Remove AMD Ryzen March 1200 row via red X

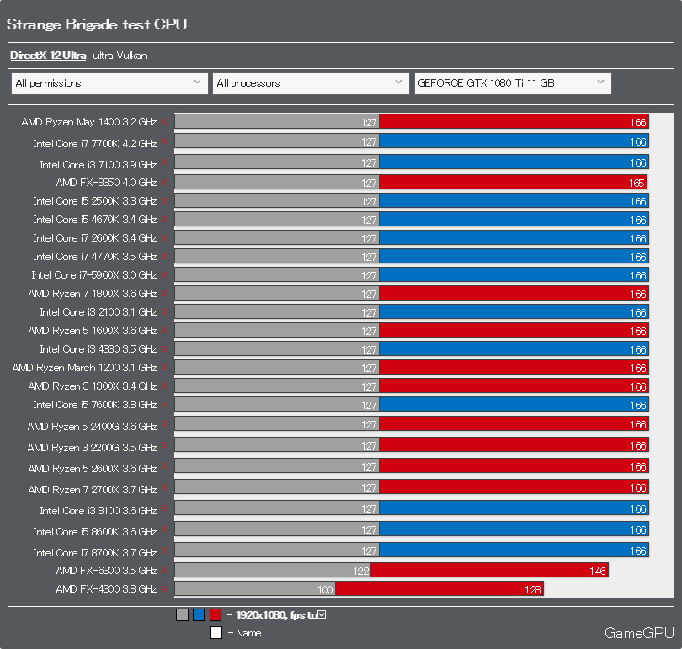pyautogui.click(x=164, y=367)
